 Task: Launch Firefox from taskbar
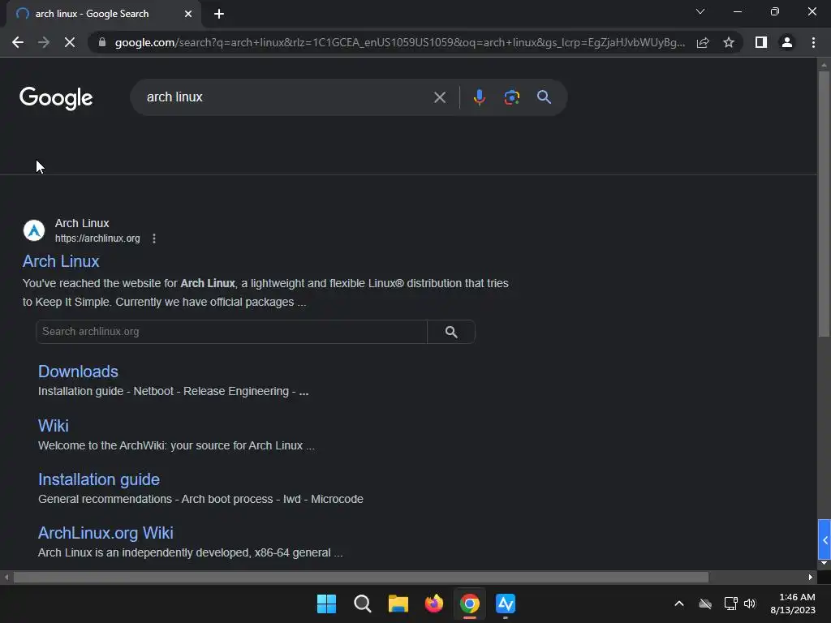[x=434, y=604]
